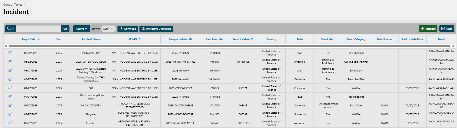The image size is (457, 128).
Task: Select the AAIYiUAASAAACEqAAI rowid cell
Action: coord(441,88)
